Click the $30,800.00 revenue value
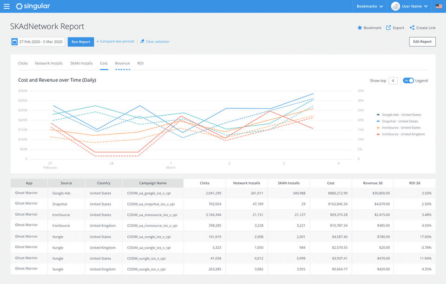This screenshot has width=446, height=284. 381,193
